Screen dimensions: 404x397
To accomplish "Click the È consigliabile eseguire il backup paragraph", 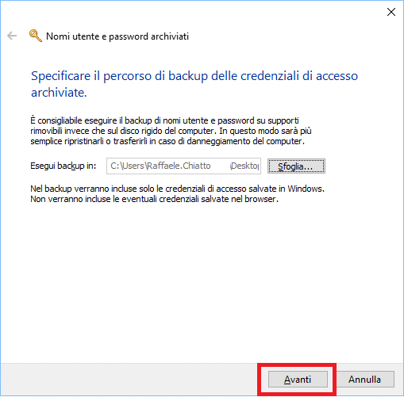I will click(x=171, y=131).
